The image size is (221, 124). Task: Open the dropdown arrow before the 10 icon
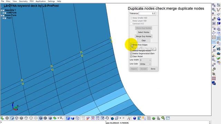click(x=120, y=118)
